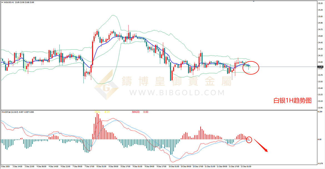Click the red MACD: 0.00 label

click(x=140, y=112)
